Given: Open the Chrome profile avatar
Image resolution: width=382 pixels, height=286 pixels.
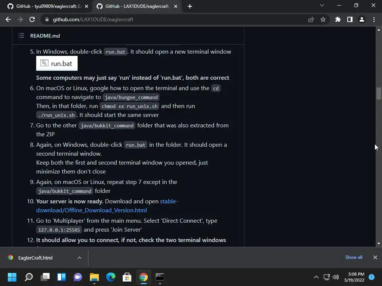Looking at the screenshot, I should (362, 19).
